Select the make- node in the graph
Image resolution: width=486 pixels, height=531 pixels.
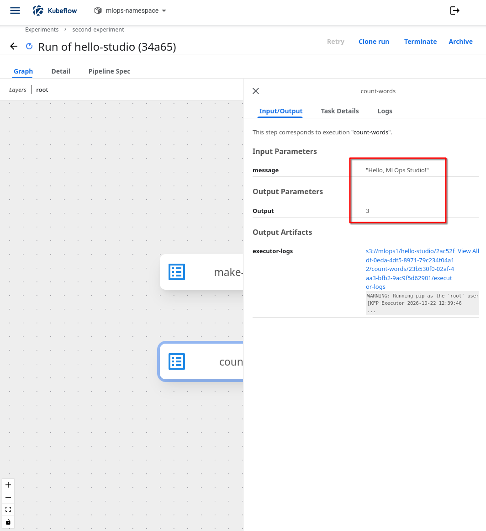point(202,272)
